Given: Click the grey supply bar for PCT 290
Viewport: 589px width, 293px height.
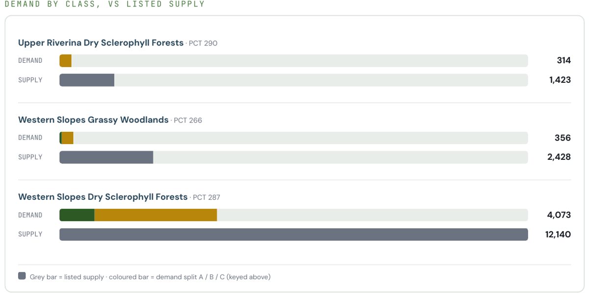Looking at the screenshot, I should pyautogui.click(x=87, y=80).
